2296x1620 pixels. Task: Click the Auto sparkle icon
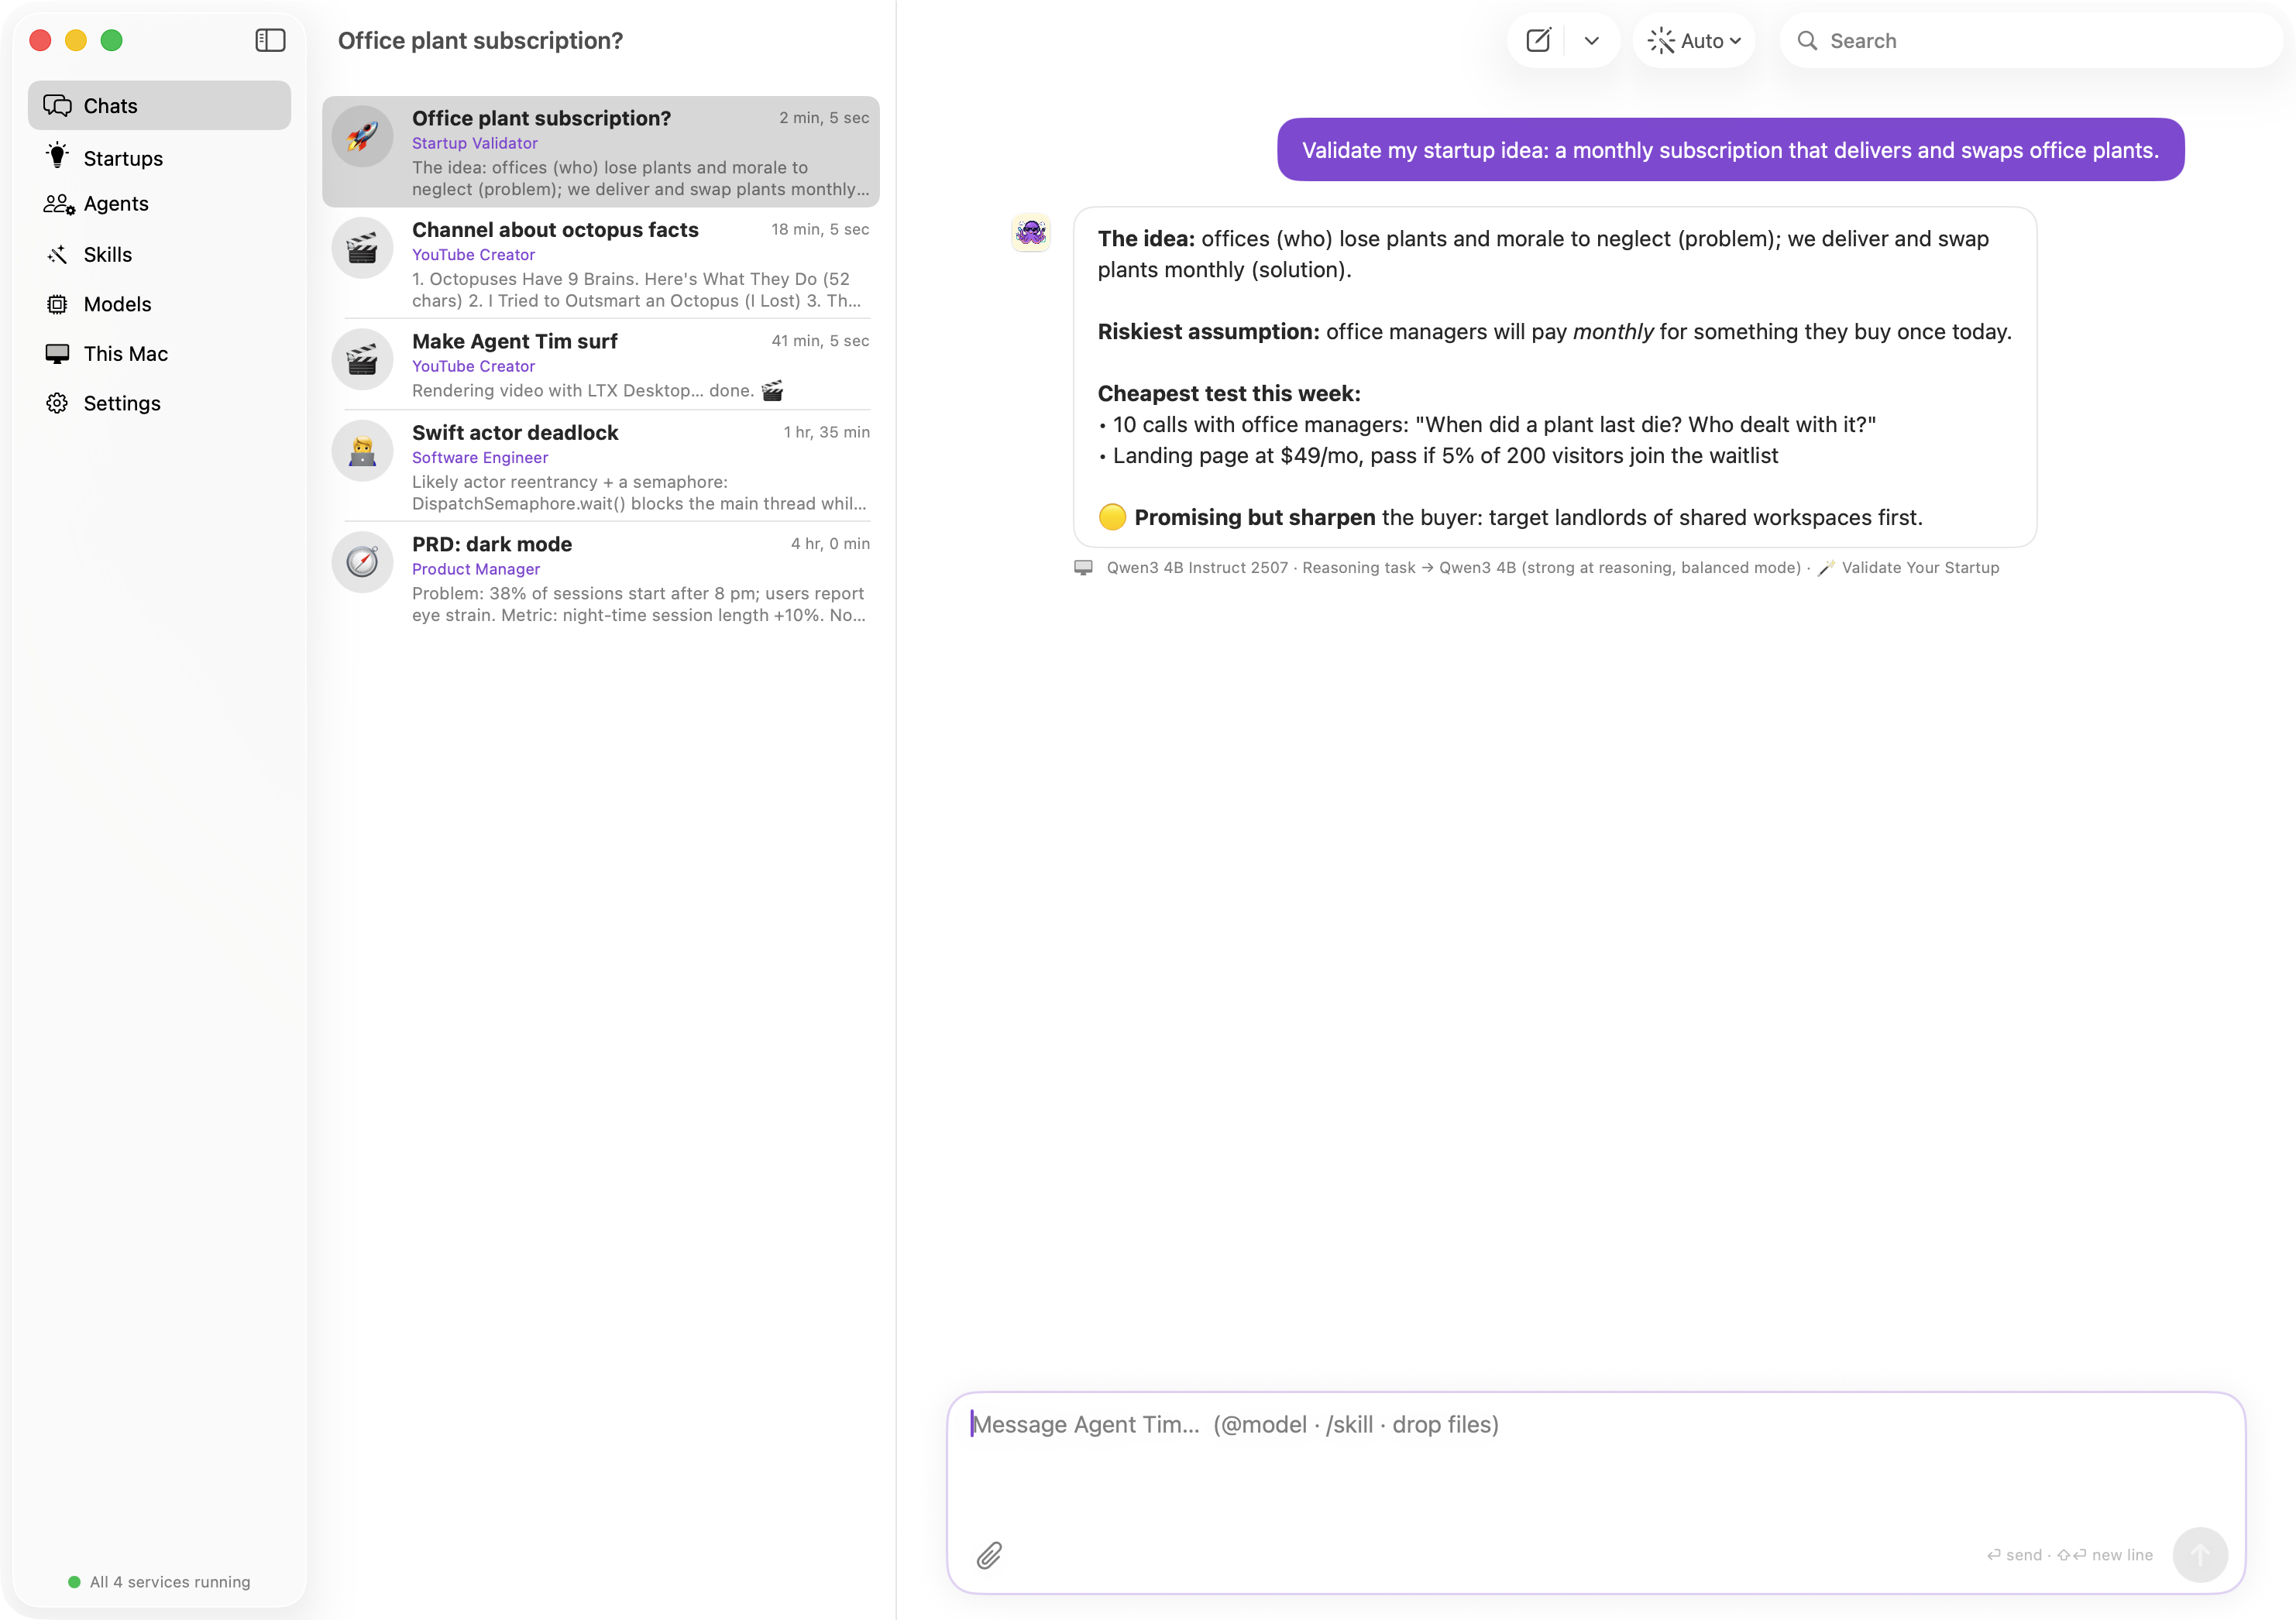click(1661, 41)
